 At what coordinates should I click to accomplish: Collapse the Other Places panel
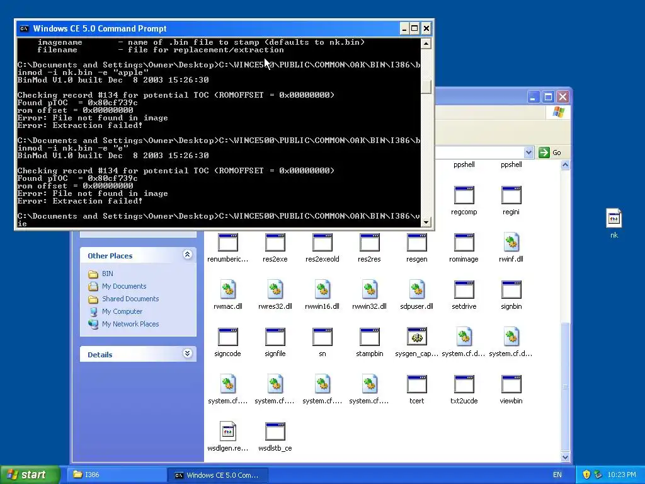187,255
